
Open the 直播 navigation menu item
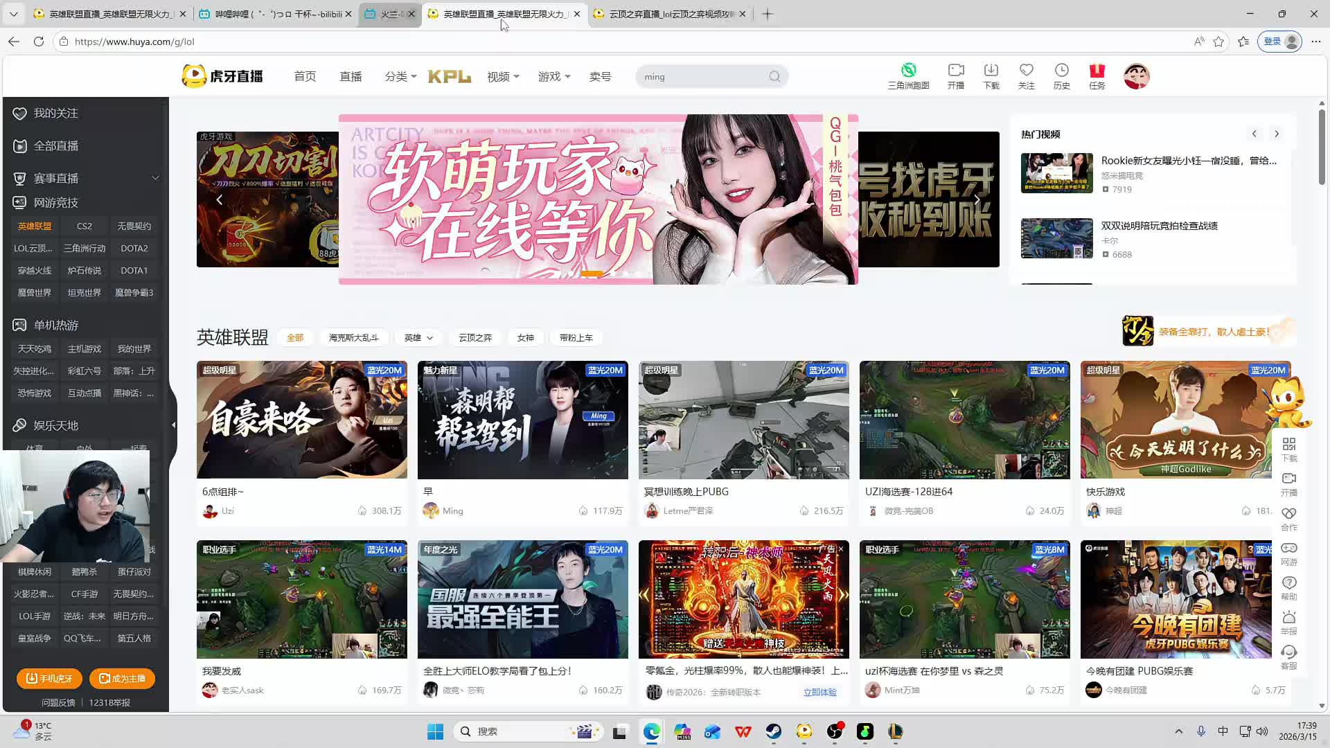coord(351,77)
